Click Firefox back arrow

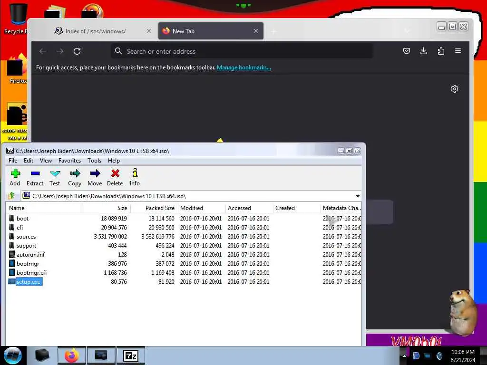tap(42, 51)
